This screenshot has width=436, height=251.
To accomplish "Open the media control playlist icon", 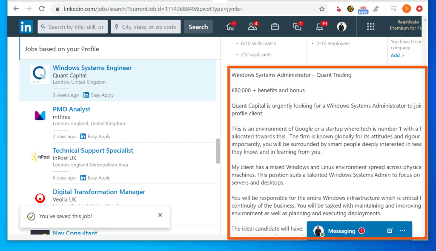I will (x=393, y=9).
